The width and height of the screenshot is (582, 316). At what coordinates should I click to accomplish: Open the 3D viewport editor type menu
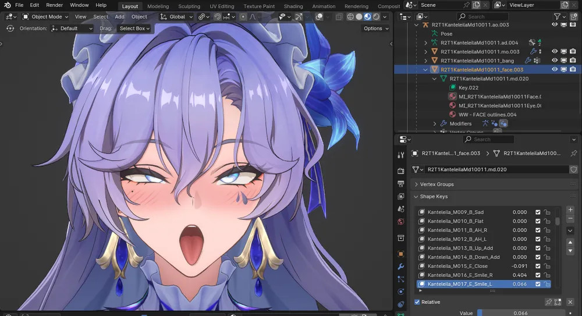(x=10, y=17)
